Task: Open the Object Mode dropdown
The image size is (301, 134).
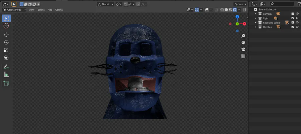Action: [x=14, y=10]
